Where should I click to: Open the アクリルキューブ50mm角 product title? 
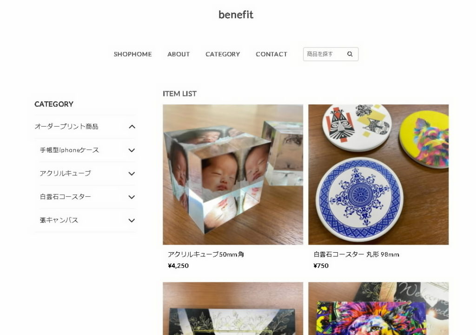point(206,255)
